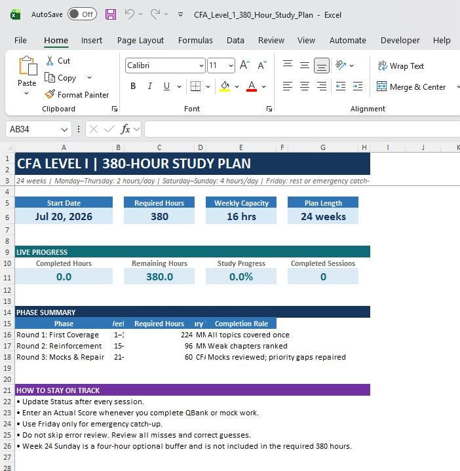Open the font size dropdown
Screen dimensions: 460x471
[231, 66]
